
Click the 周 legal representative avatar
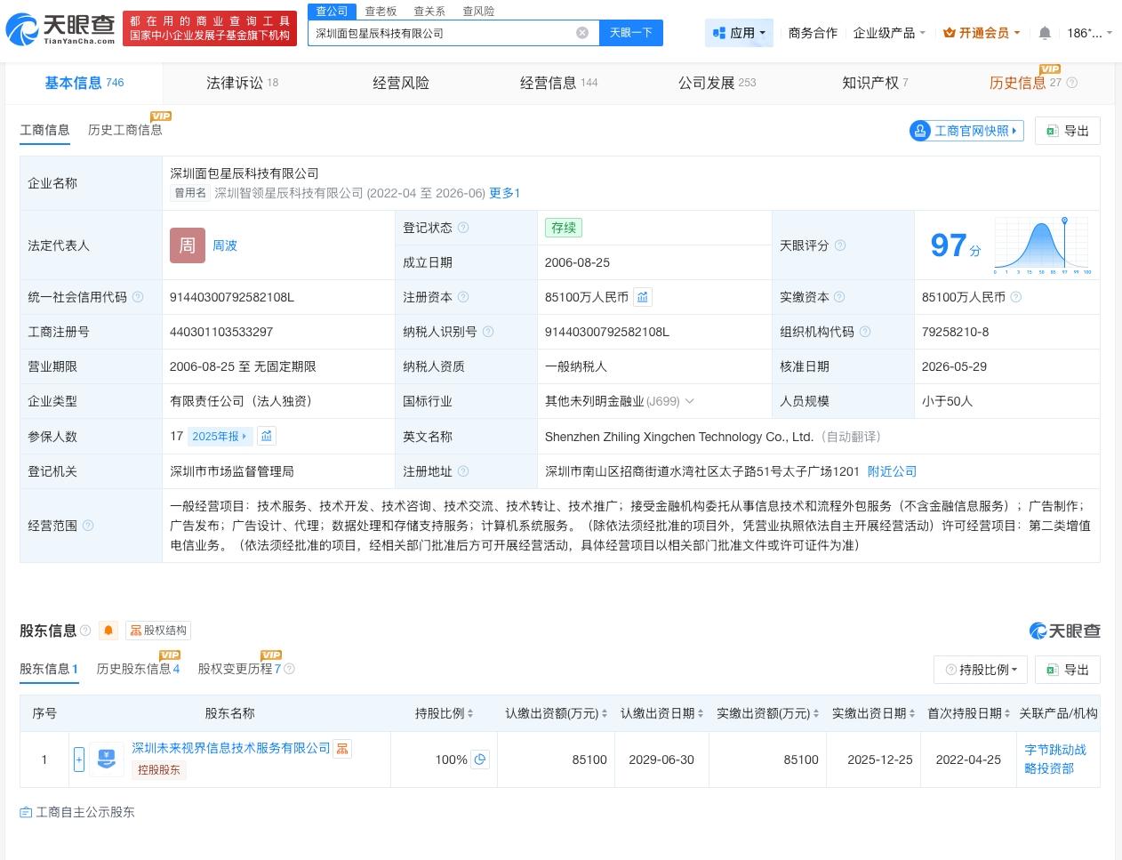pyautogui.click(x=187, y=245)
